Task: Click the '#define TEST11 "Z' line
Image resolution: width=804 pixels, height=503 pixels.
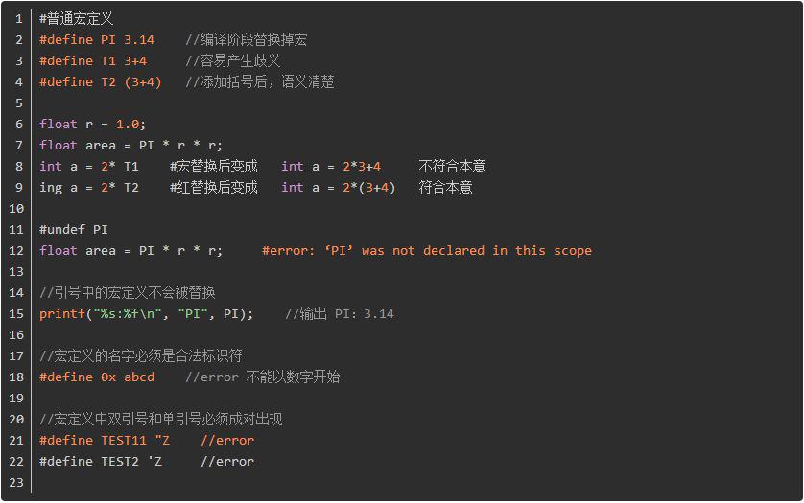Action: pyautogui.click(x=105, y=440)
